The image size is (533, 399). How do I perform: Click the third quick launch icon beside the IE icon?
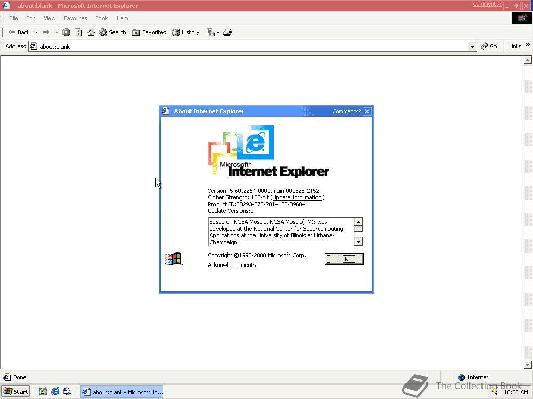click(x=67, y=392)
